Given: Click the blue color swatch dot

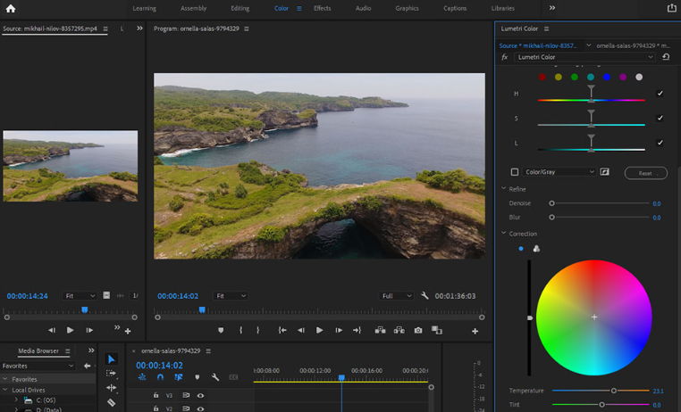Looking at the screenshot, I should [x=607, y=78].
